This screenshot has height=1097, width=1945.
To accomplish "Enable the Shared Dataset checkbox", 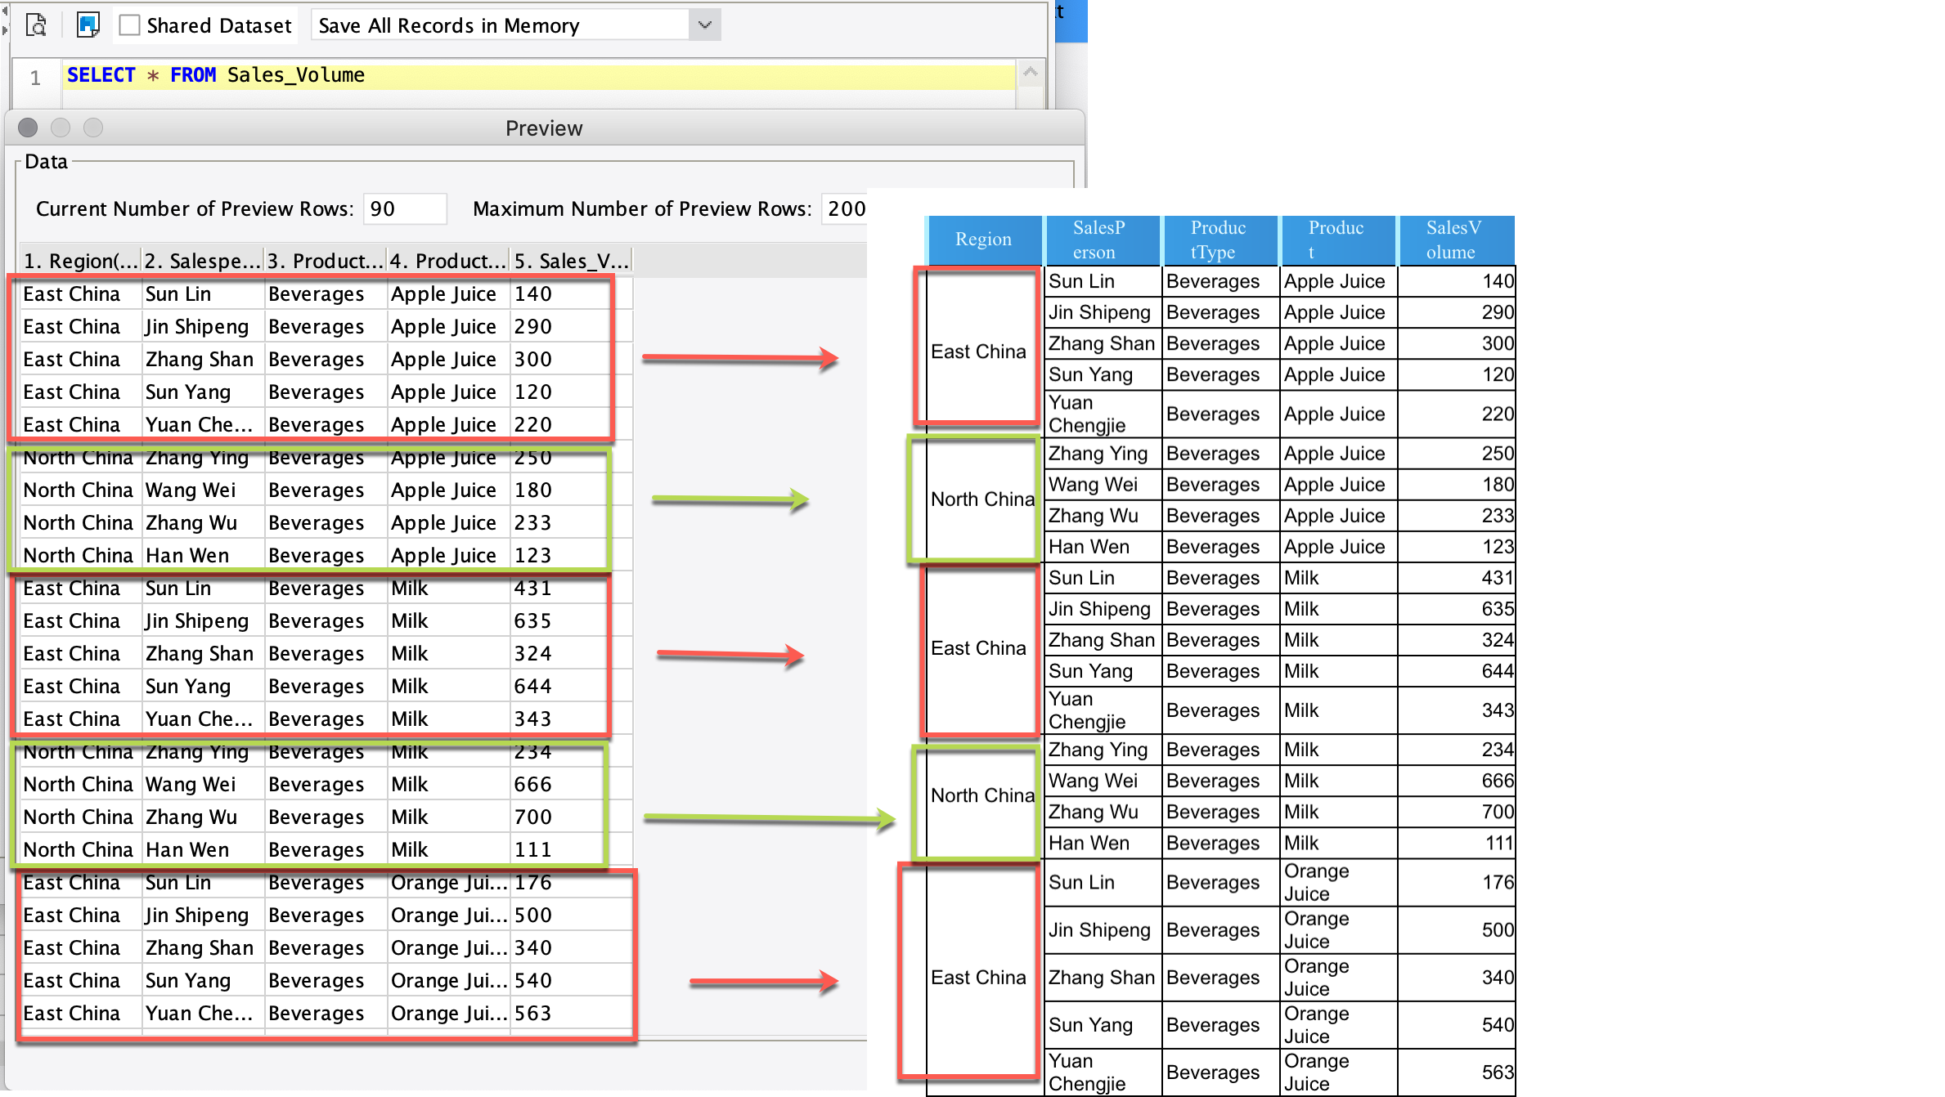I will click(x=129, y=25).
